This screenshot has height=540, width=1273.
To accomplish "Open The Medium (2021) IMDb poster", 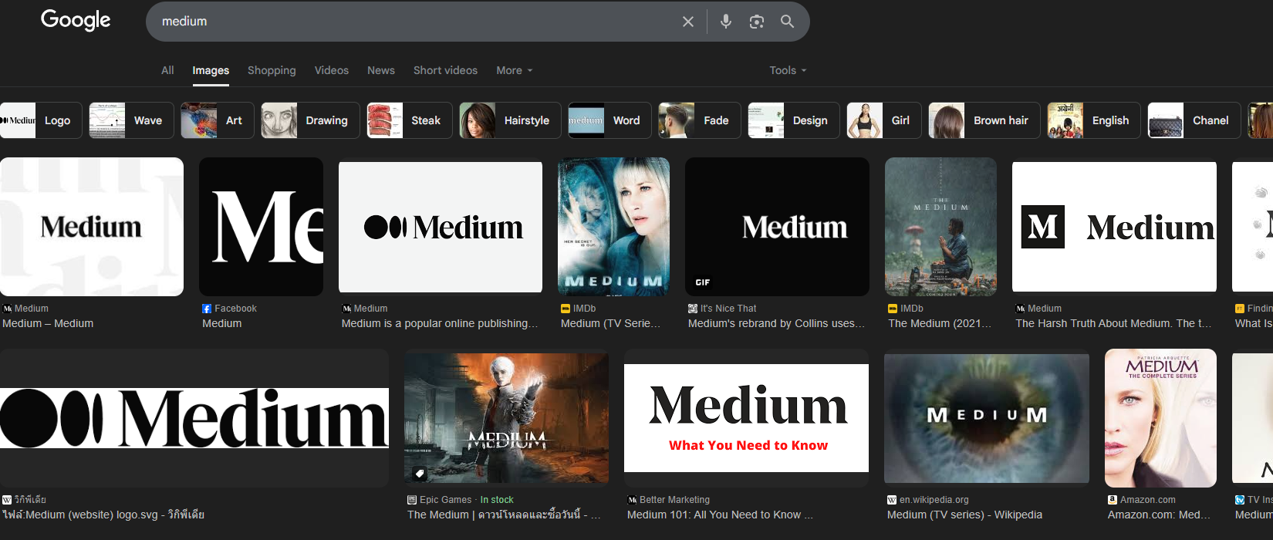I will pos(940,227).
